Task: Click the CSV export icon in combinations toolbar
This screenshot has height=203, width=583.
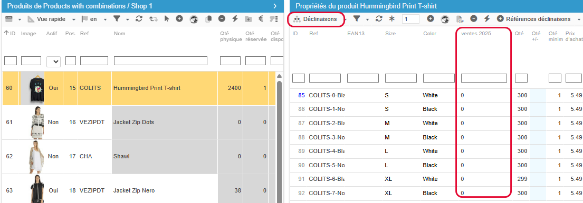Action: point(460,19)
